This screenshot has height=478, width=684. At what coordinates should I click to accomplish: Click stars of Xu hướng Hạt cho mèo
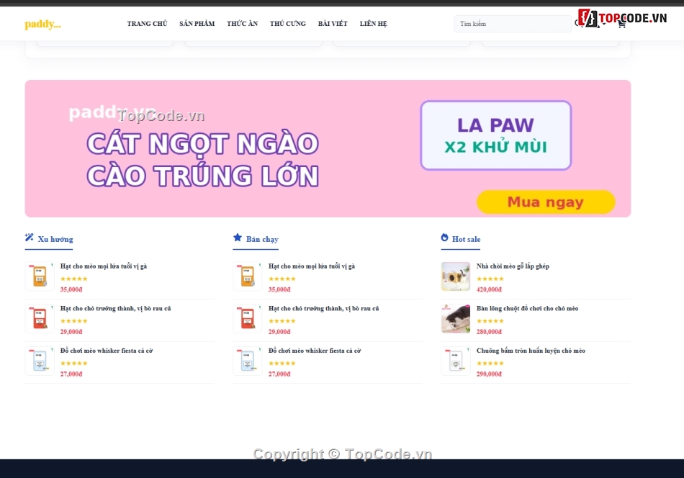pos(74,279)
